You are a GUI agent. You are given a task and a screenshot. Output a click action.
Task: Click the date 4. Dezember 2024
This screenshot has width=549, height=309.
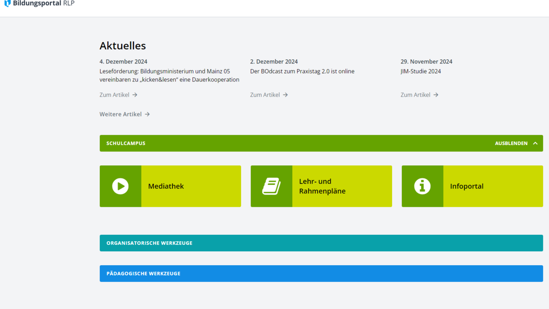pyautogui.click(x=124, y=61)
